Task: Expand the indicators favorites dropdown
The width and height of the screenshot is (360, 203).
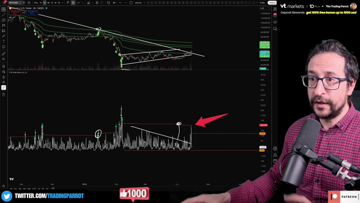Action: coord(93,3)
